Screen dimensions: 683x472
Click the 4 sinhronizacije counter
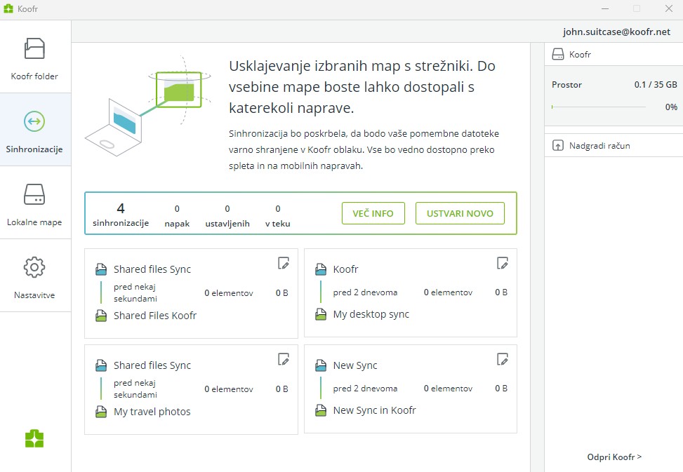(x=121, y=215)
